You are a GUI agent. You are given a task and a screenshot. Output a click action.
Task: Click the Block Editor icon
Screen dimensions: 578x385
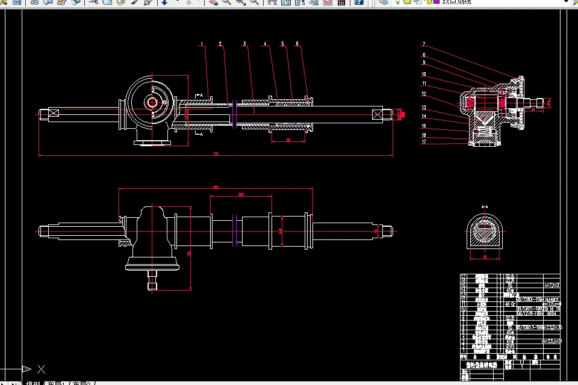pyautogui.click(x=148, y=2)
